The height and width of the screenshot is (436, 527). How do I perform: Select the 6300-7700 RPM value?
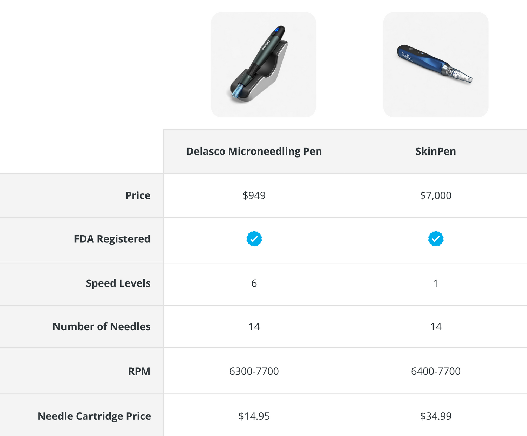(254, 371)
